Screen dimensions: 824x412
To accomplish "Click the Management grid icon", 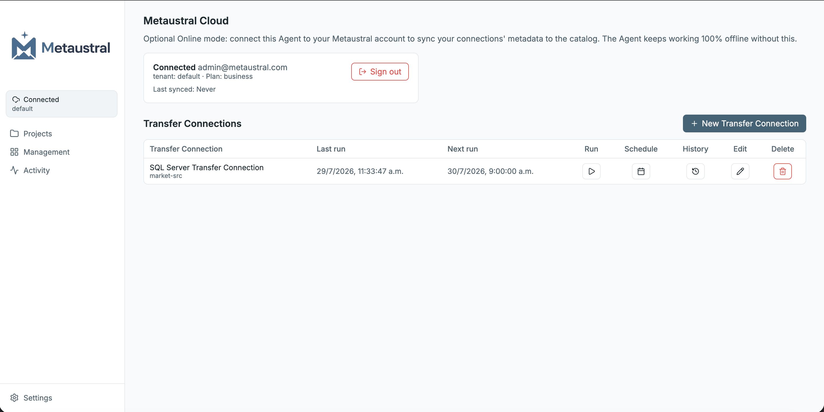I will click(x=14, y=152).
